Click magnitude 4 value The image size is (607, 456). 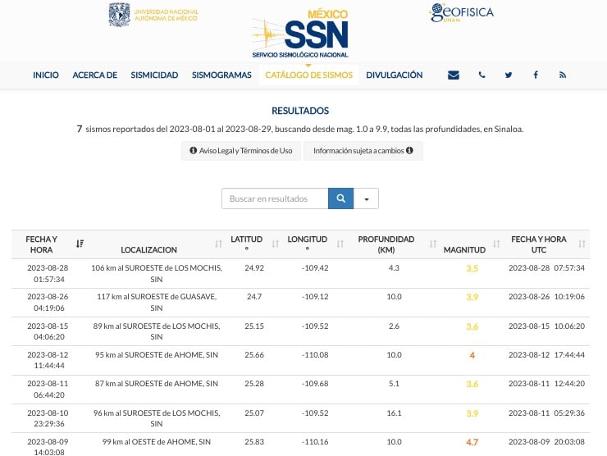coord(472,355)
